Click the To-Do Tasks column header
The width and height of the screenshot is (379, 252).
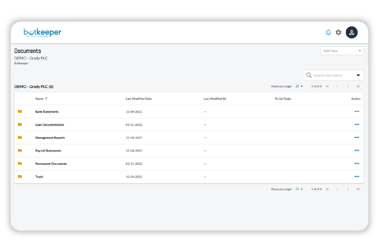tap(283, 99)
